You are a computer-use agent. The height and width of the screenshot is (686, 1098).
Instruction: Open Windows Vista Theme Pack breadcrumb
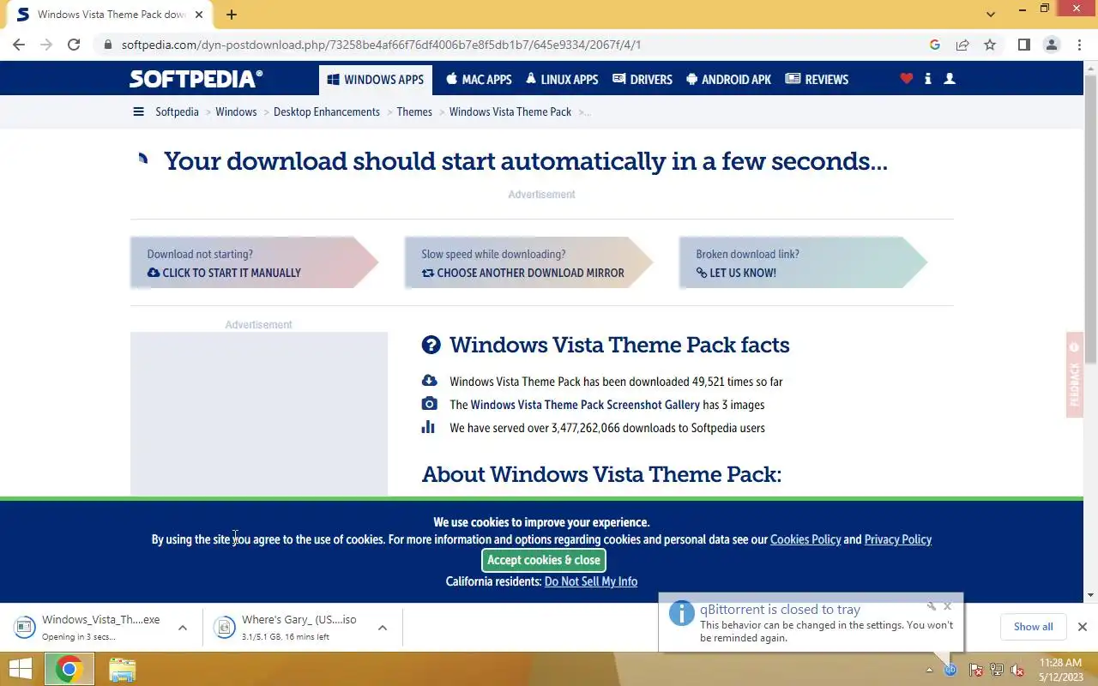pos(510,111)
